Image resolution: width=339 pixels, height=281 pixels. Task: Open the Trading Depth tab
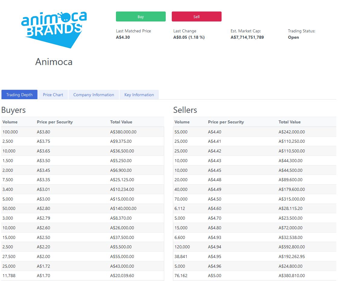pyautogui.click(x=19, y=95)
